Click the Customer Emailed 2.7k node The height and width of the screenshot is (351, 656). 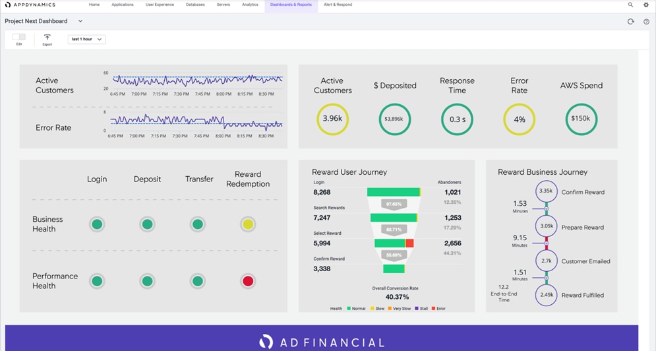pyautogui.click(x=547, y=261)
